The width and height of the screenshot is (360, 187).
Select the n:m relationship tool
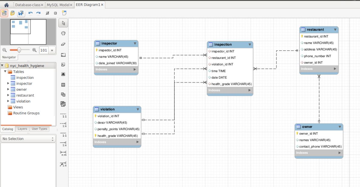(x=63, y=153)
